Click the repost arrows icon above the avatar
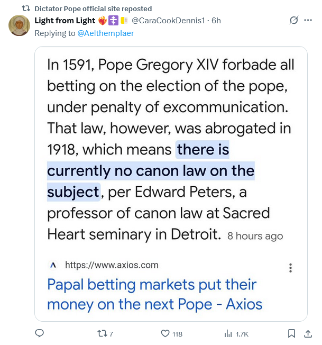Screen dimensions: 322x345 coord(25,8)
